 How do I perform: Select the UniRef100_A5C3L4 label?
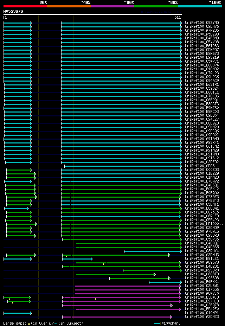(202, 166)
